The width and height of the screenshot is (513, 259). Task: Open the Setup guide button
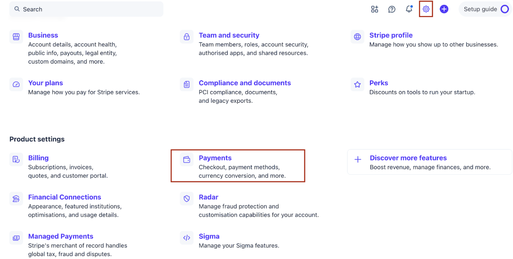[485, 9]
